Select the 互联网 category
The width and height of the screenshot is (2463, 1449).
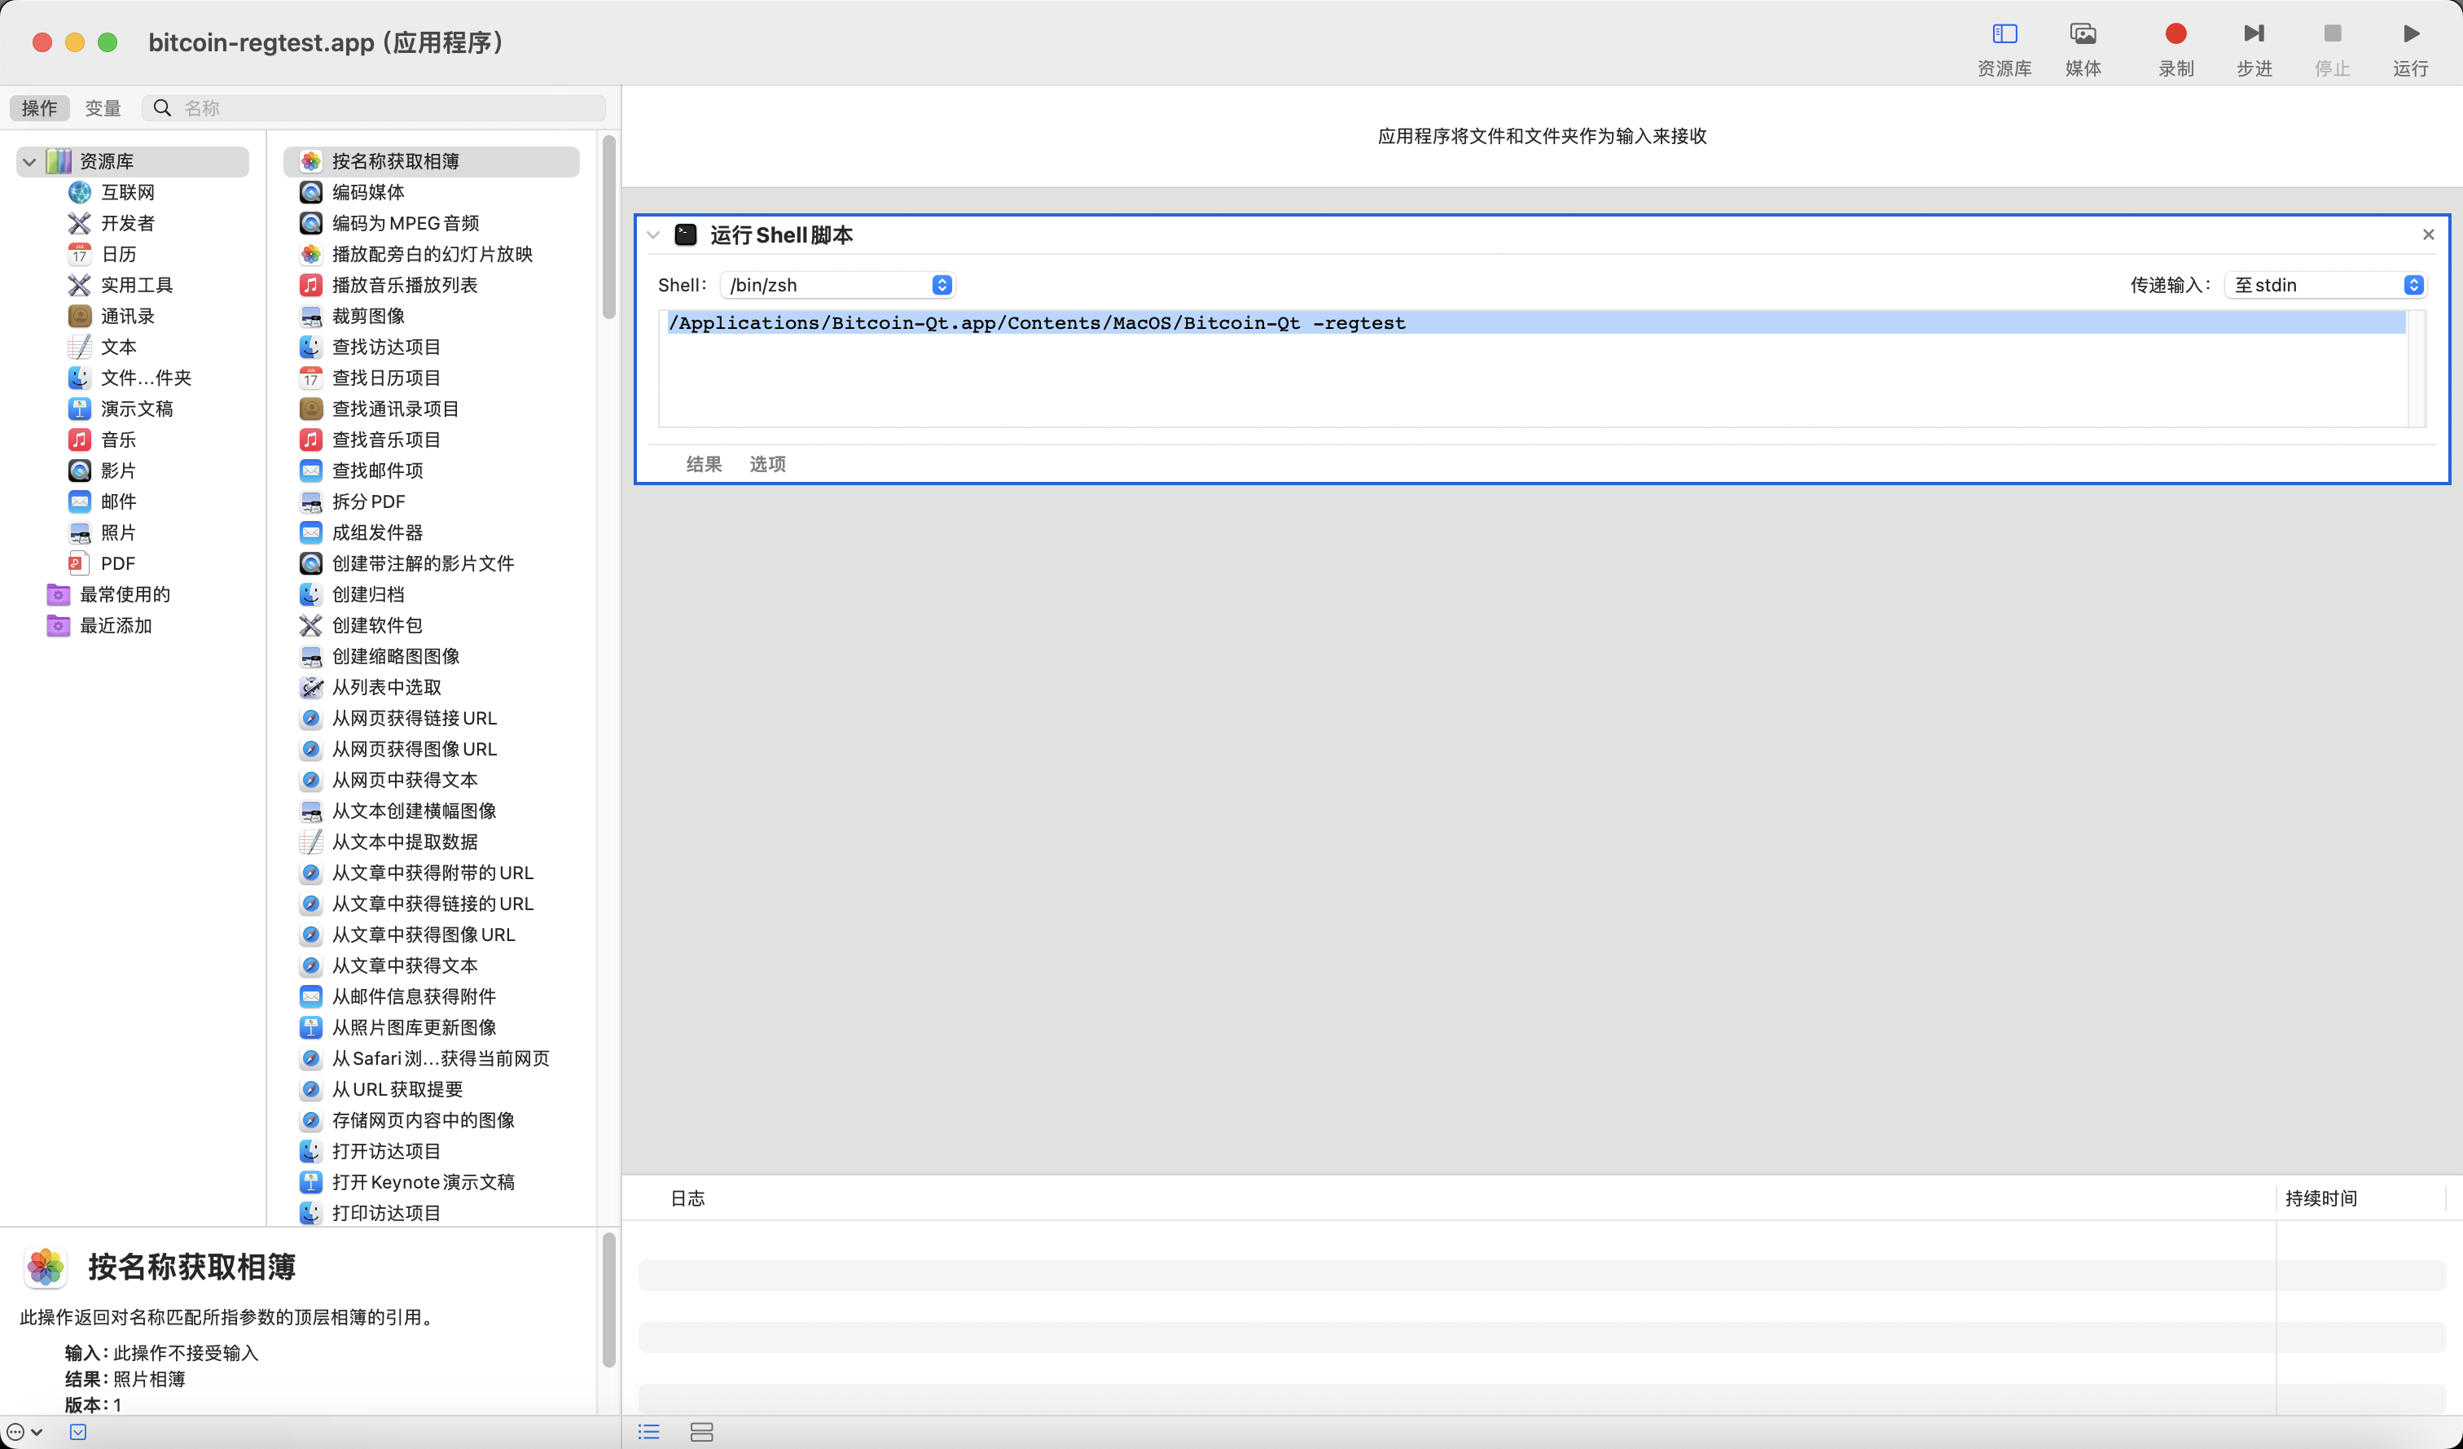(127, 192)
